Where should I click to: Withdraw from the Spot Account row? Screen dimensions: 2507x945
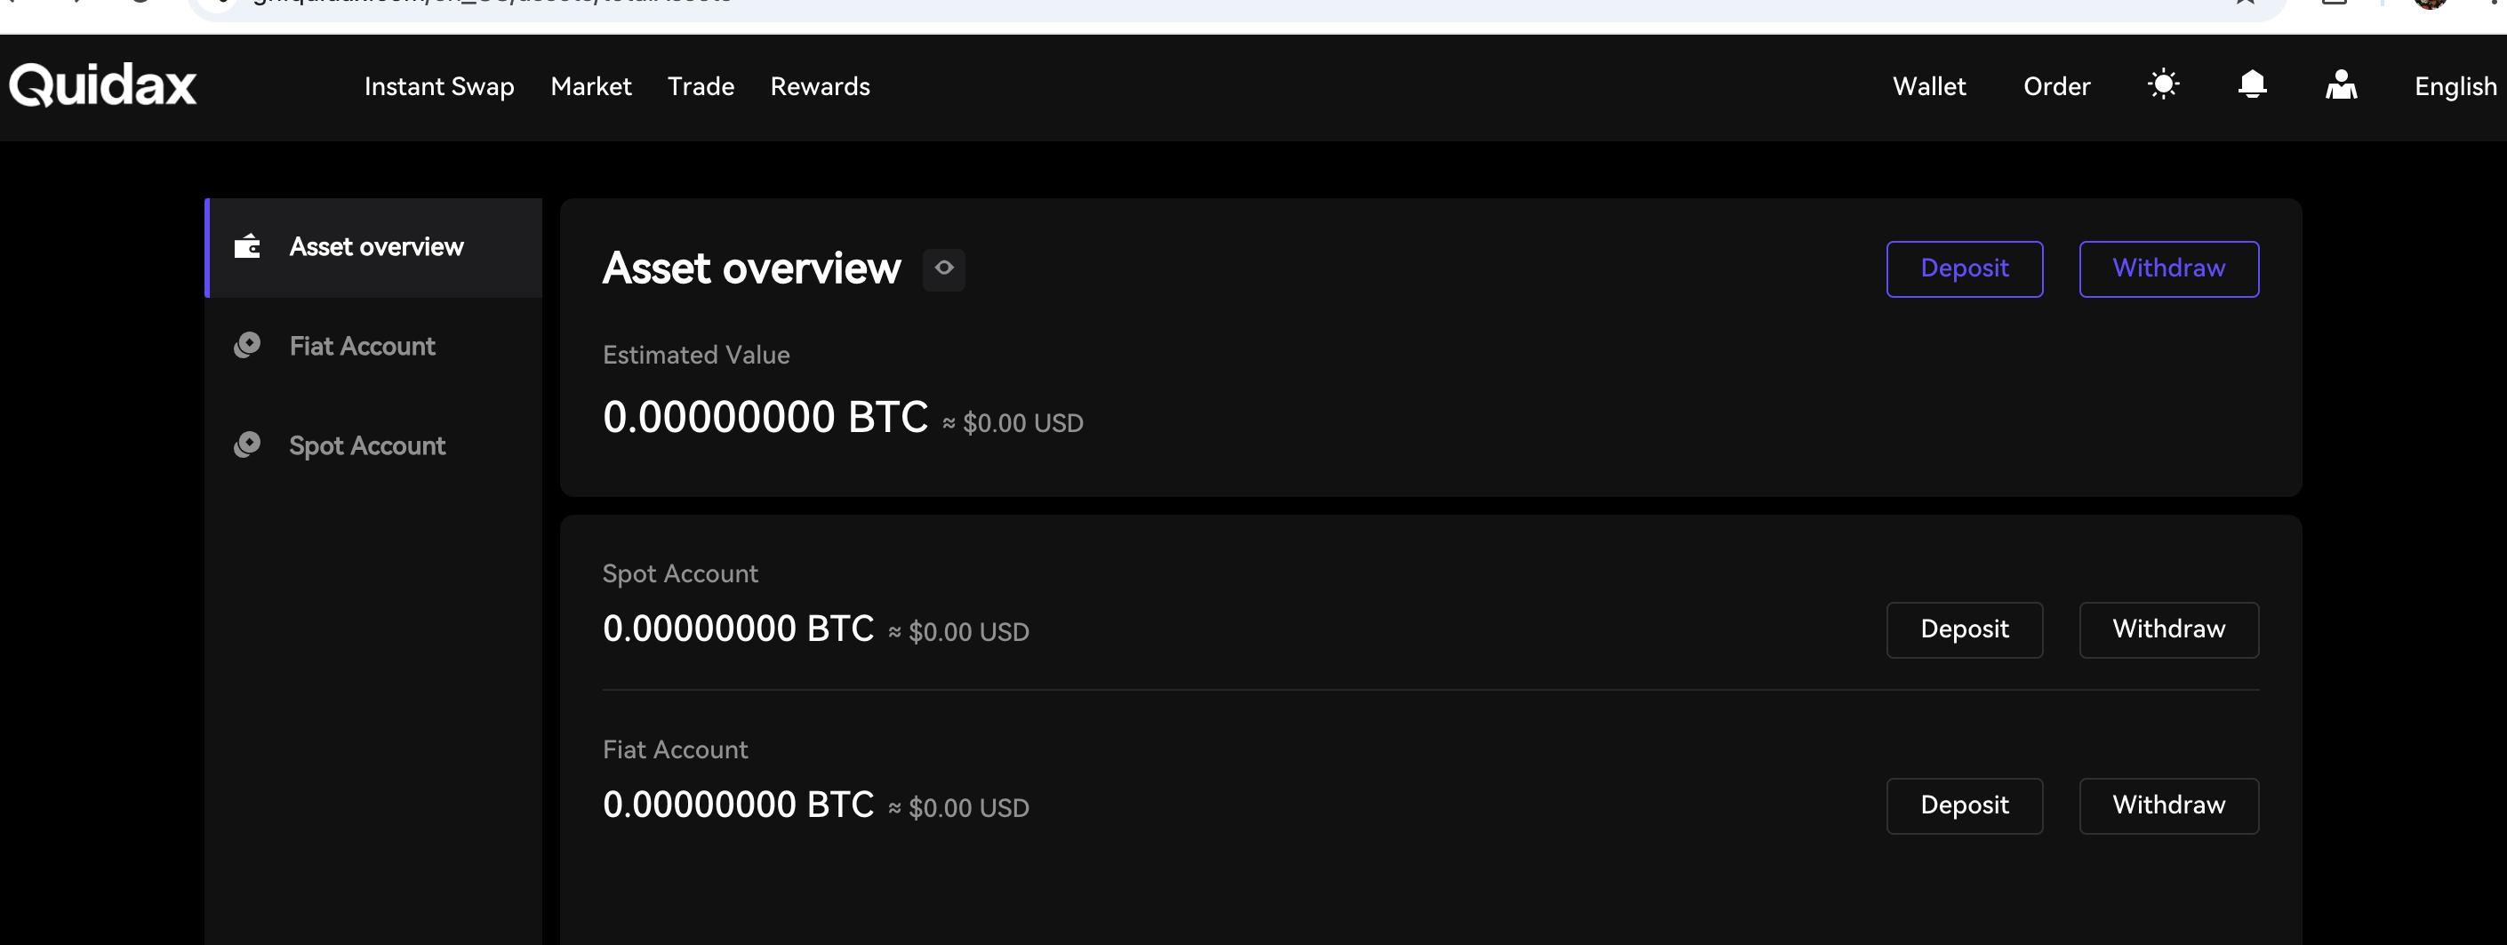pyautogui.click(x=2169, y=629)
